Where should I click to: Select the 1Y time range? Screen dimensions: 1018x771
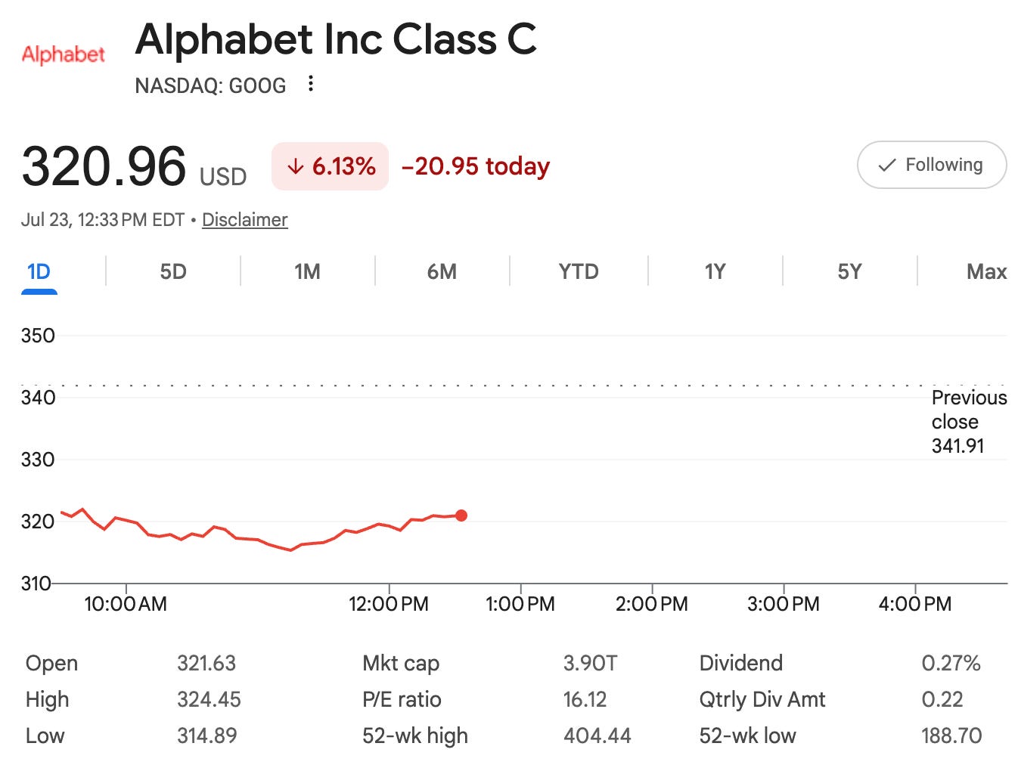[715, 271]
